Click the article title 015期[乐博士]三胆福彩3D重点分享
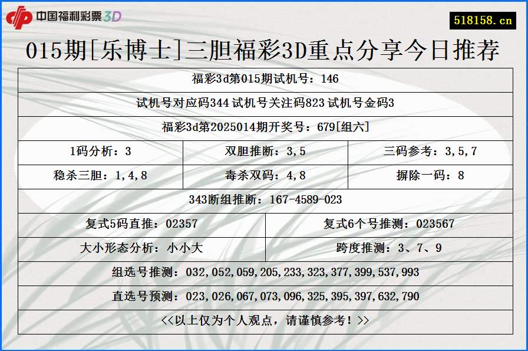Viewport: 528px width, 351px height. [264, 50]
